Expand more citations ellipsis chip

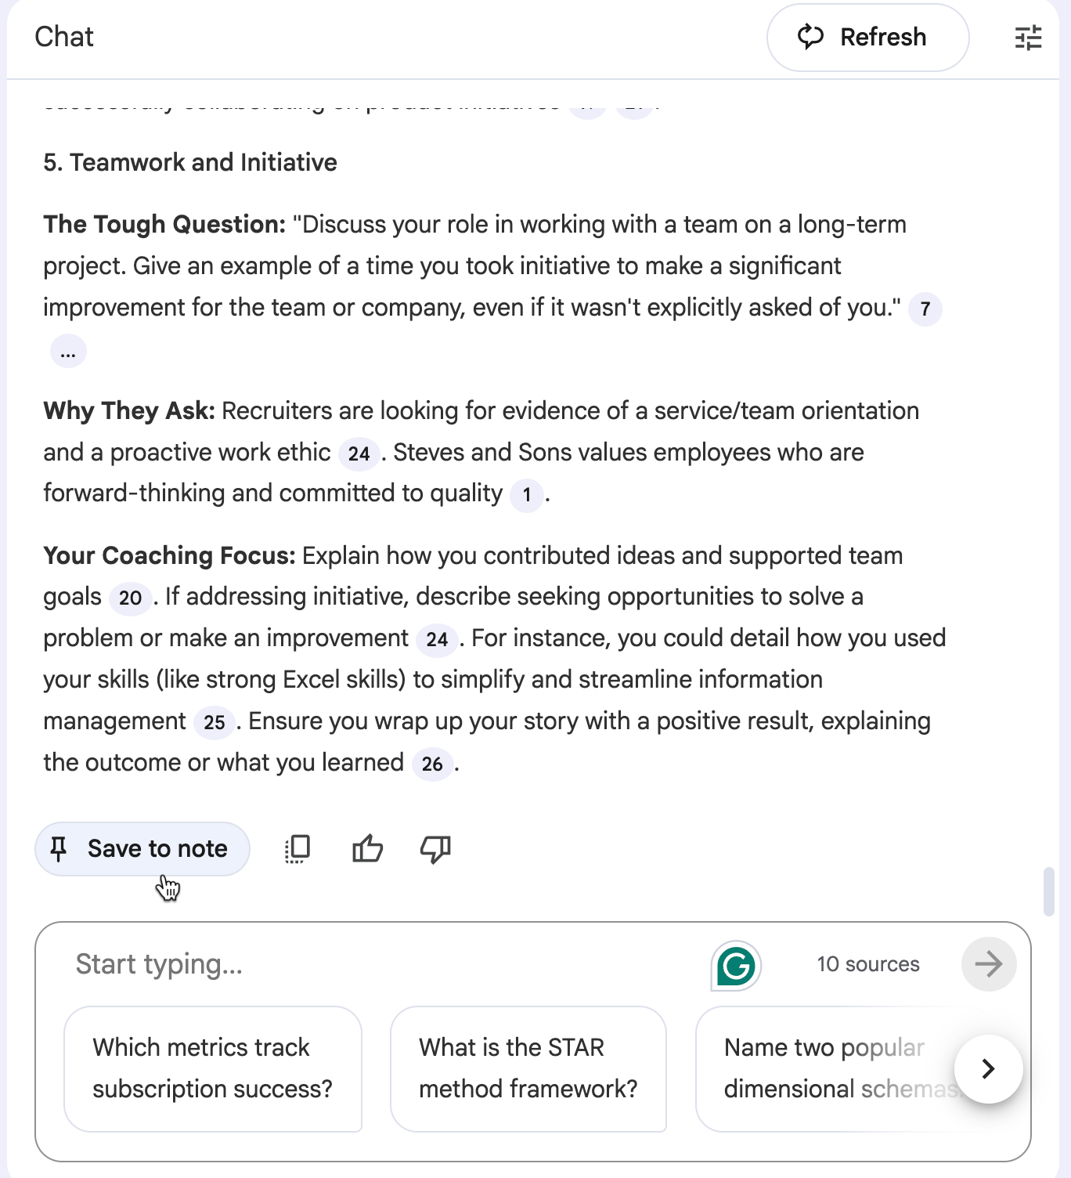tap(68, 351)
